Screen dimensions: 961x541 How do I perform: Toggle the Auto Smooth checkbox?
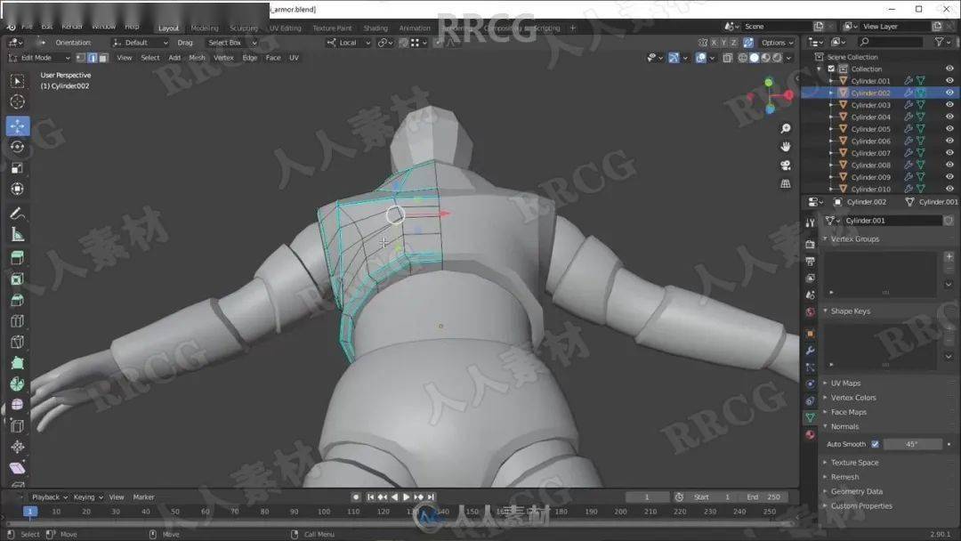point(875,444)
